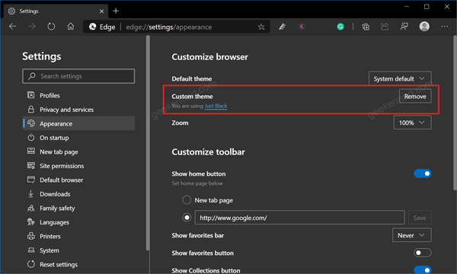Remove the custom theme
The height and width of the screenshot is (274, 457).
[415, 97]
